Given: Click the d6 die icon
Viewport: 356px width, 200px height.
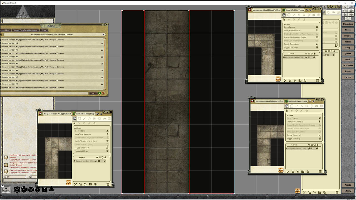Looking at the screenshot, I should [44, 189].
